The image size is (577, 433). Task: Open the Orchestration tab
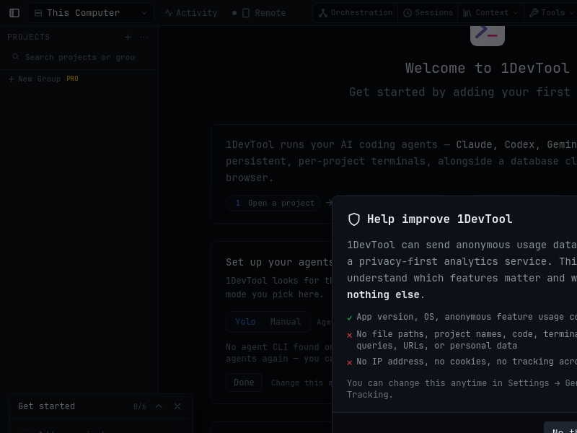(356, 13)
